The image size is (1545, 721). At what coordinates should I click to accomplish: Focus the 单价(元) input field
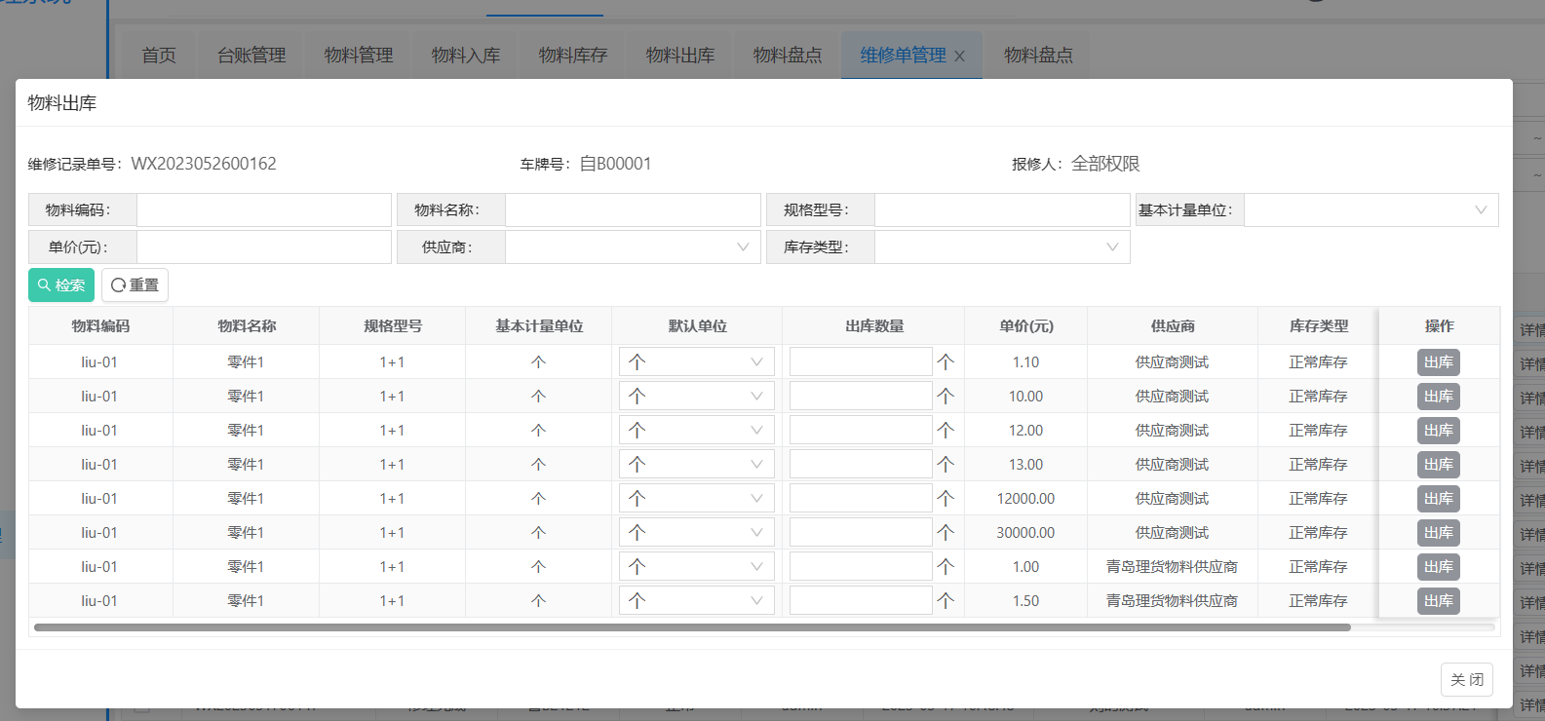pyautogui.click(x=263, y=247)
